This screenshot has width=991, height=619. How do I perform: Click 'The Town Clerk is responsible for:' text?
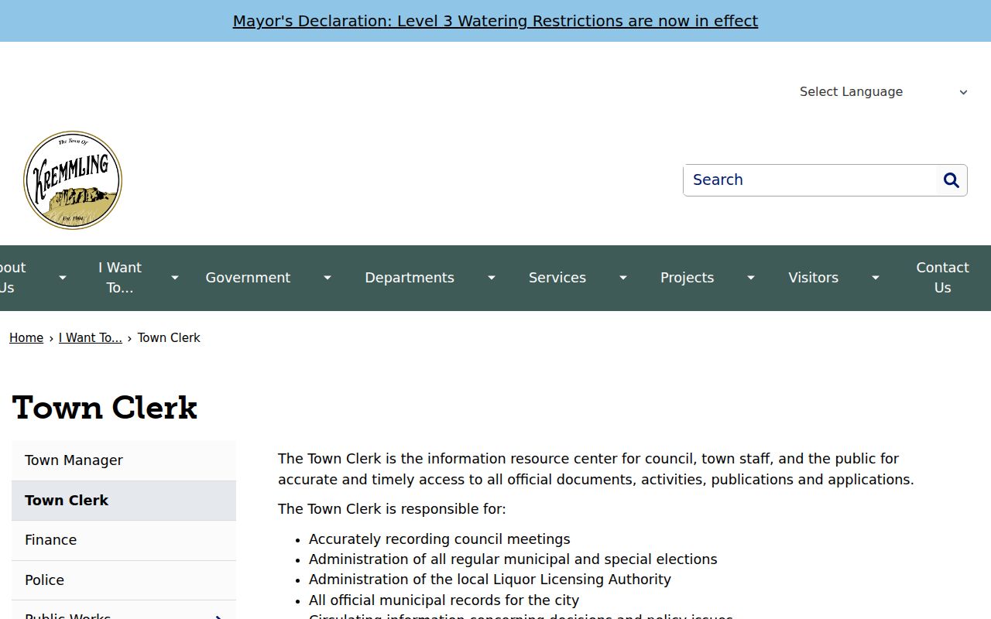click(x=392, y=509)
